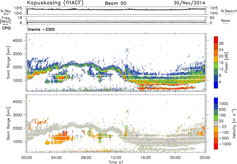
Task: Click the '4000' tick of the power panel
Action: (x=17, y=41)
